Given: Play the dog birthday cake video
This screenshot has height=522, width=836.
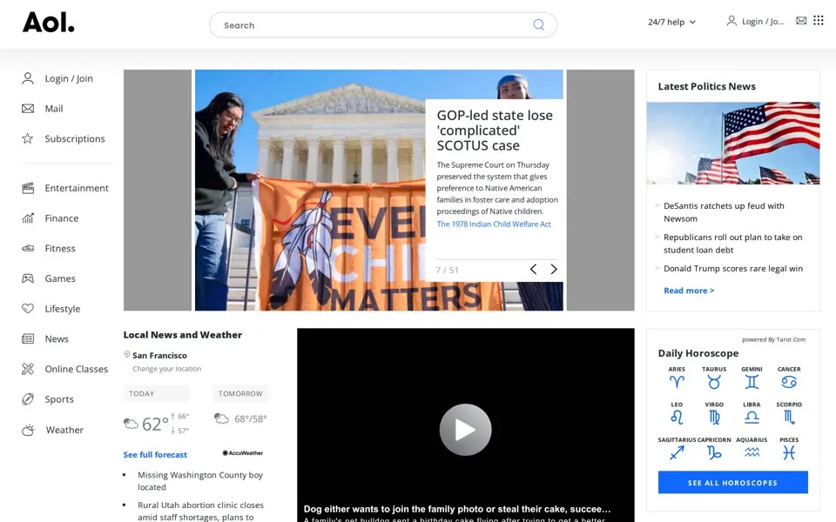Looking at the screenshot, I should point(465,429).
